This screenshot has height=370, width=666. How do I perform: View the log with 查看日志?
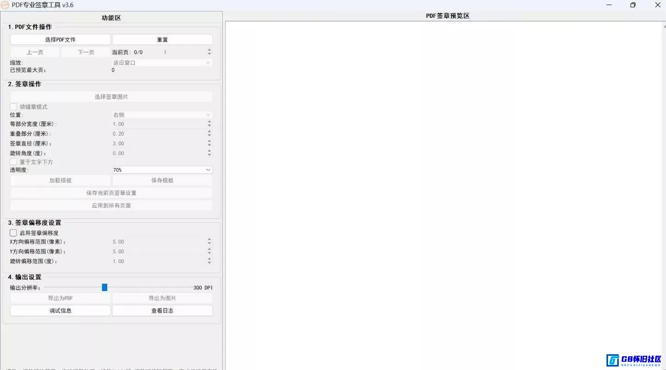coord(162,310)
